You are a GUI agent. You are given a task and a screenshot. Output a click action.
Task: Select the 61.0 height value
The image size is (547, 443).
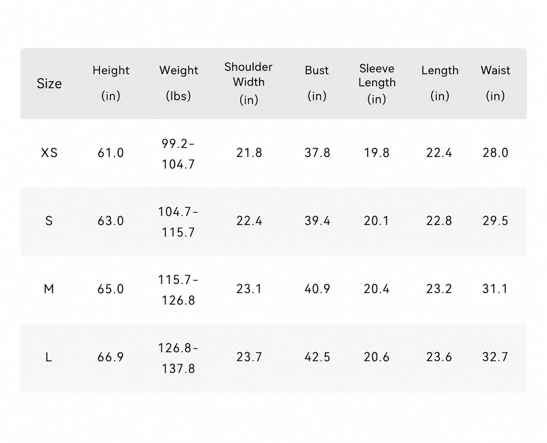tap(111, 153)
